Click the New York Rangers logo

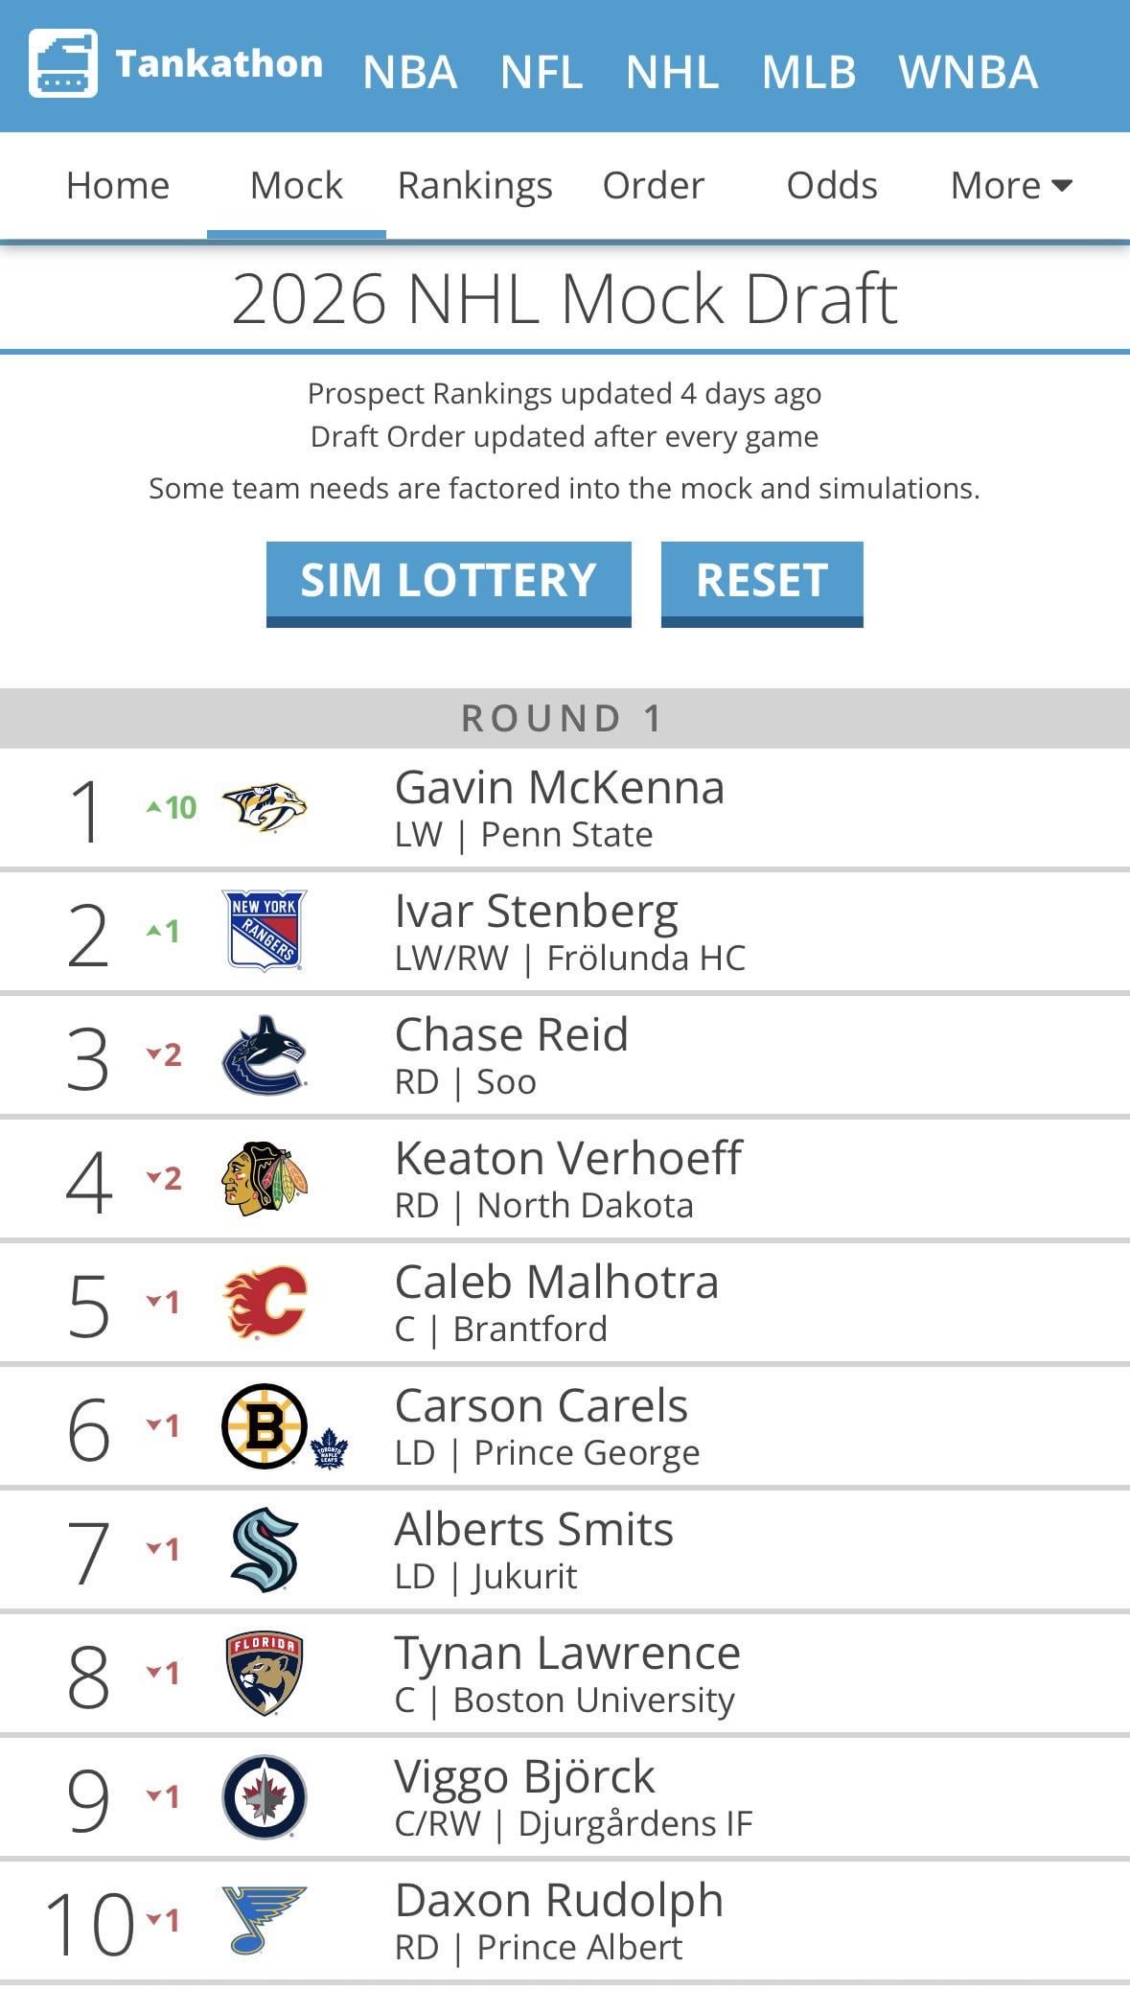pos(265,931)
